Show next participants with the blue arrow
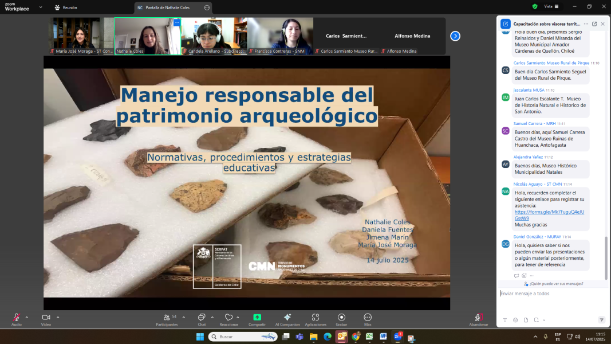 pyautogui.click(x=455, y=36)
